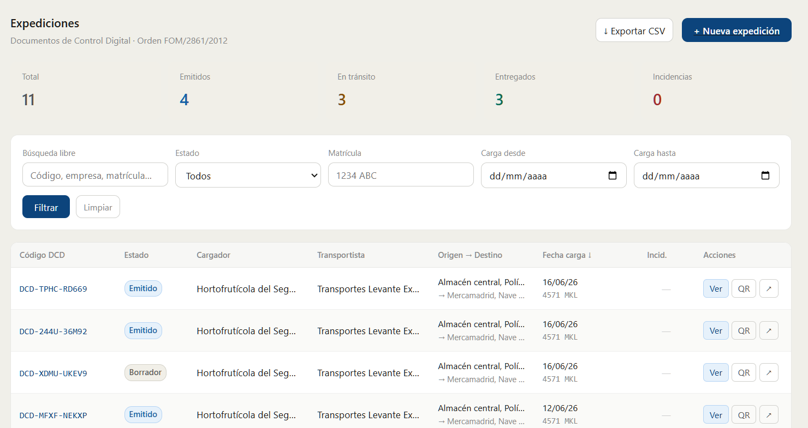This screenshot has height=428, width=808.
Task: Click the Carga hasta date field
Action: [x=706, y=175]
